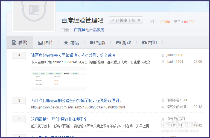Viewport: 210px width, 138px height.
Task: Click the reply count 3 badge
Action: [19, 100]
